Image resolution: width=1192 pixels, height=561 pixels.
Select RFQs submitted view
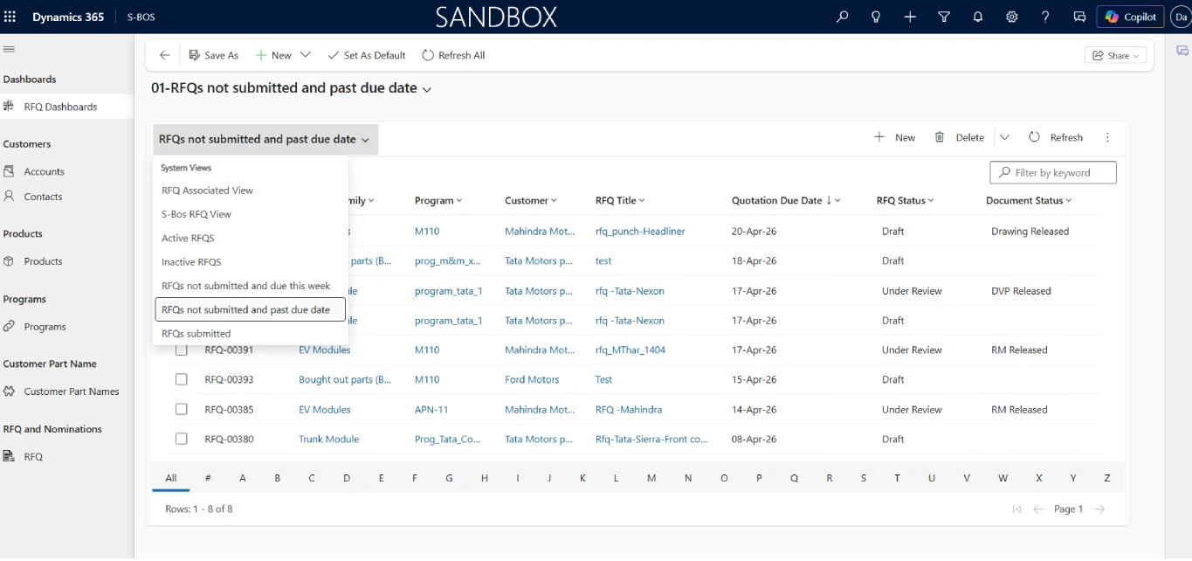pyautogui.click(x=250, y=334)
